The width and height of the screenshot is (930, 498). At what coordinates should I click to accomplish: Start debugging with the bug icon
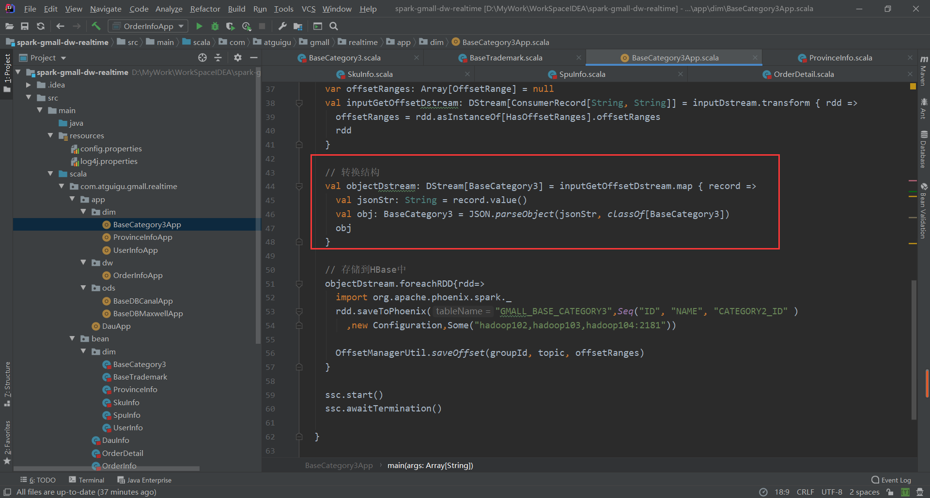215,26
